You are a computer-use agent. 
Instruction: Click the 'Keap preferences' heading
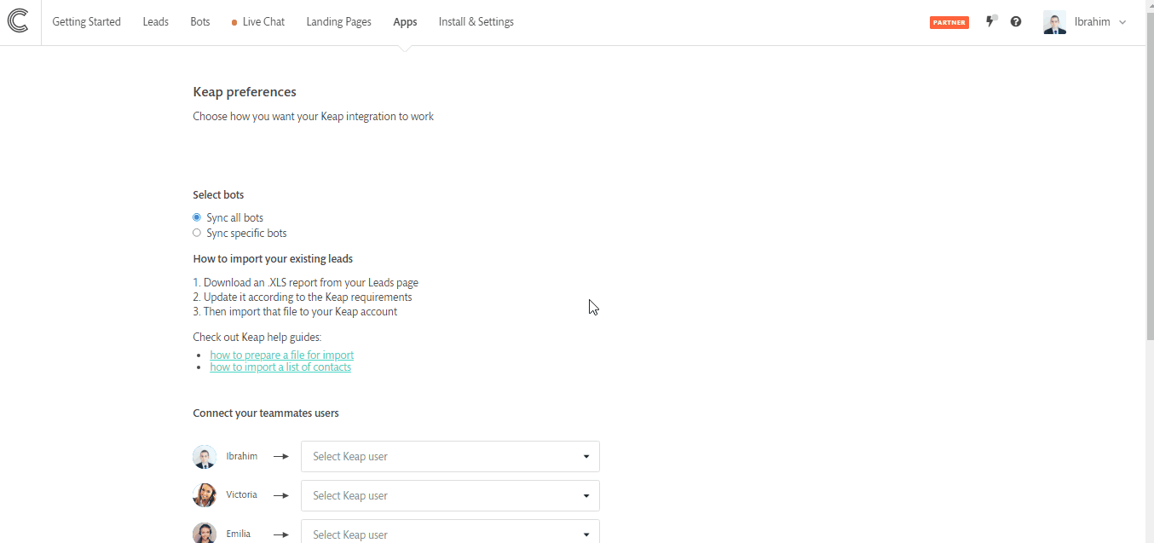245,92
